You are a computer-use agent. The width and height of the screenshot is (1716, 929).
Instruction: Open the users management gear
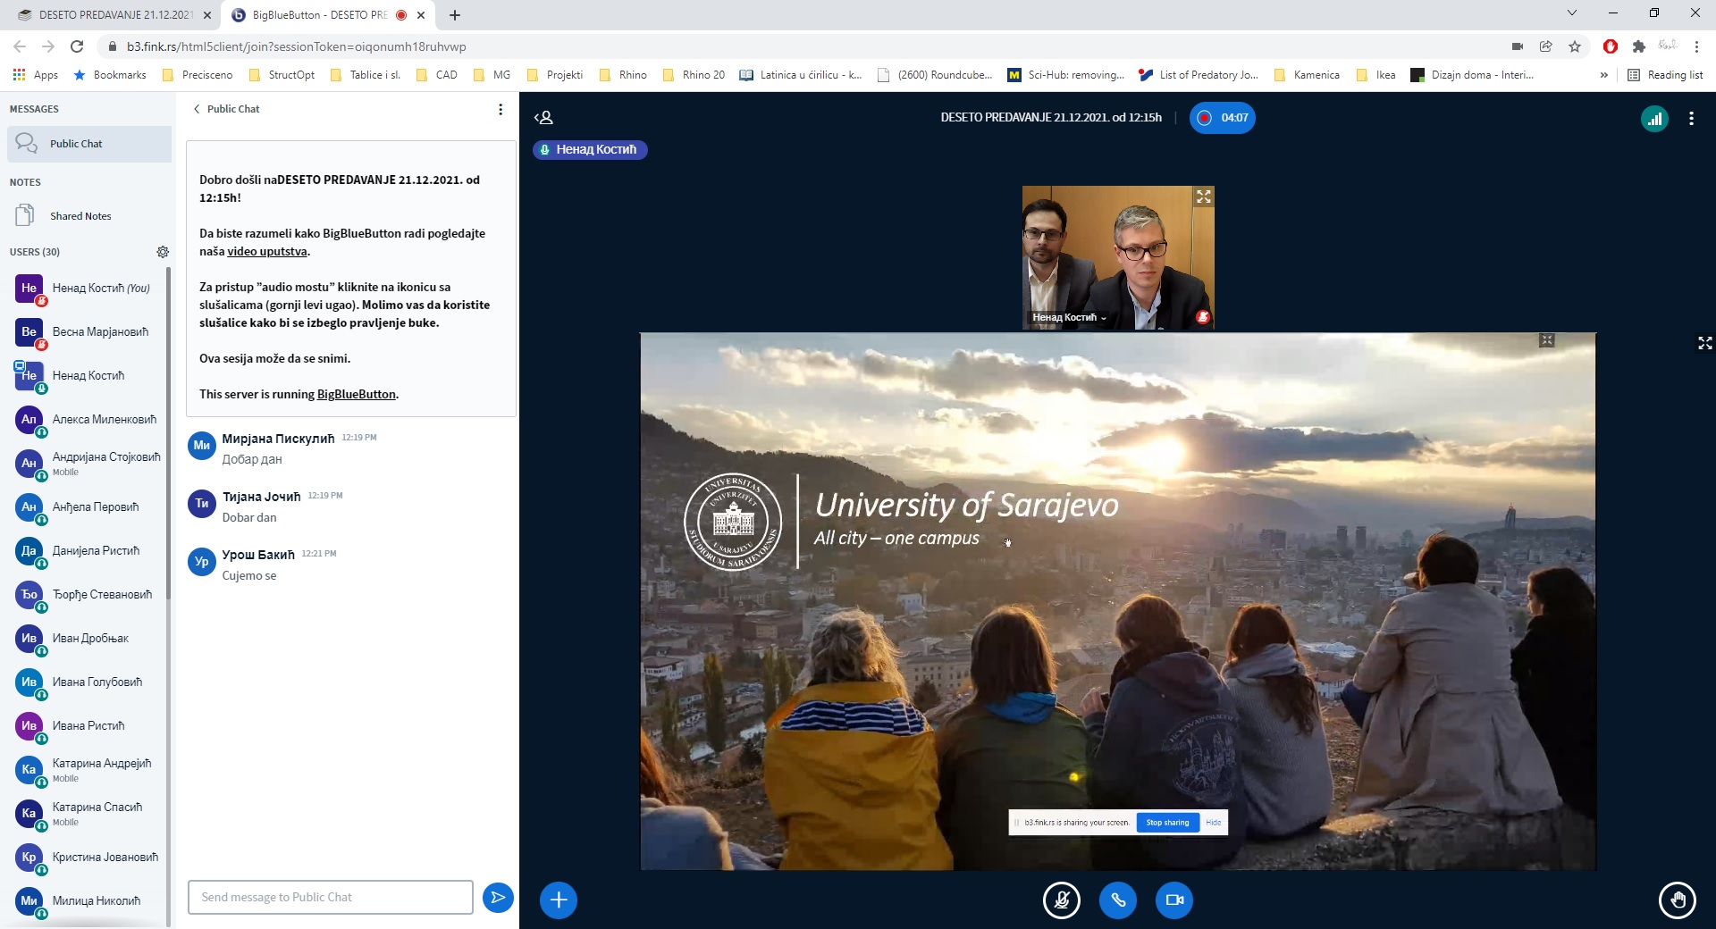click(x=163, y=252)
